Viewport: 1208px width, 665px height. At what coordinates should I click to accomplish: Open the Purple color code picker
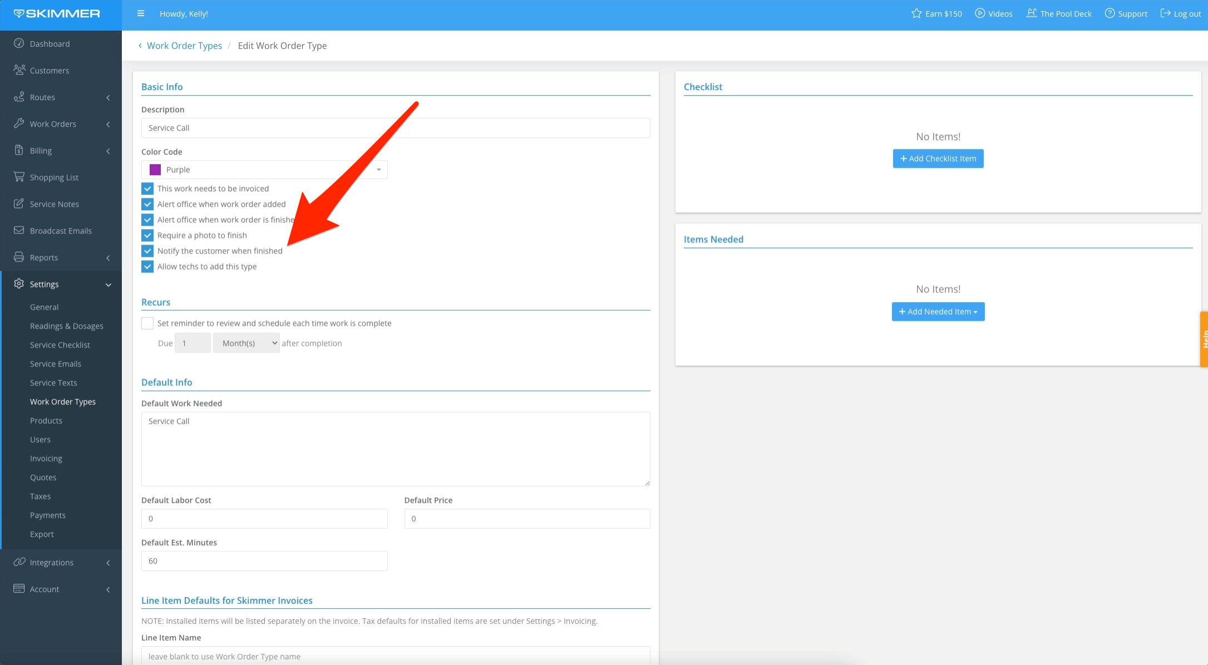264,170
